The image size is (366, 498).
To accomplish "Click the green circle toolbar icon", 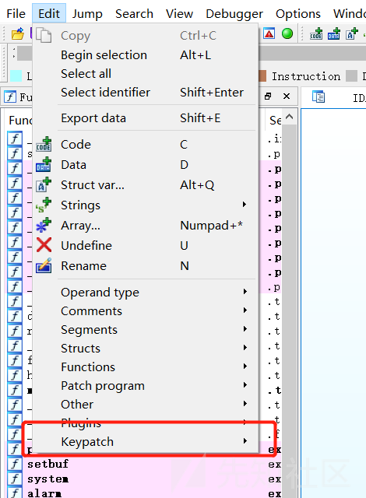I will point(287,33).
